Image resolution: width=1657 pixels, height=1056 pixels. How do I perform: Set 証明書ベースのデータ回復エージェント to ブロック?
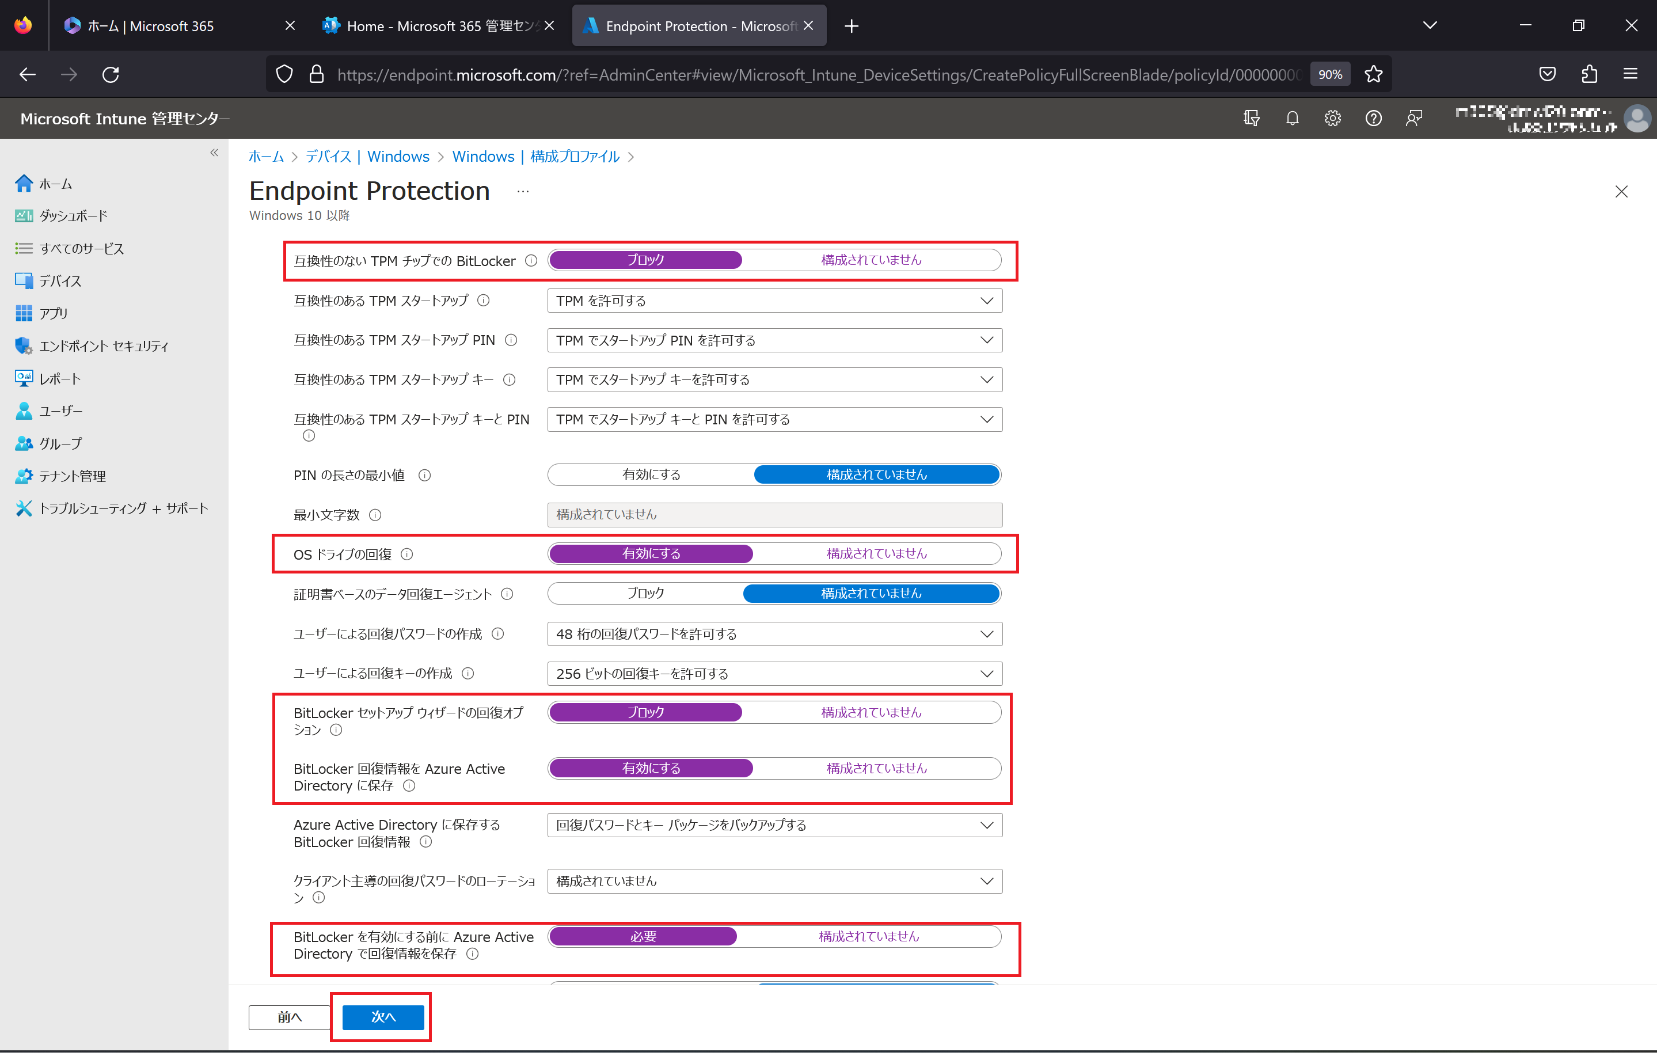[645, 594]
